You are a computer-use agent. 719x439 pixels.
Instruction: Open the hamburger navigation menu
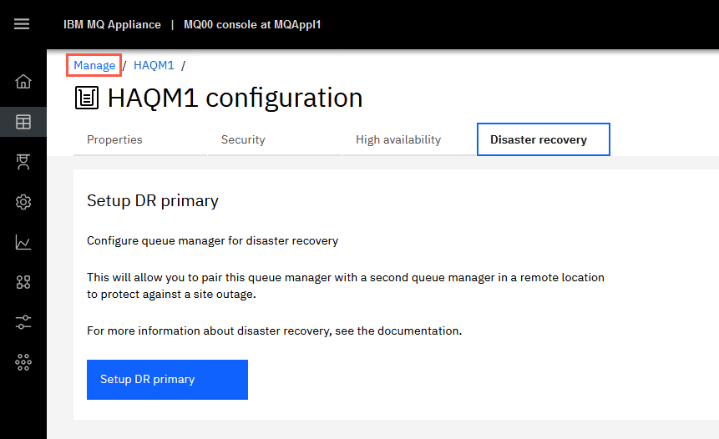coord(22,24)
